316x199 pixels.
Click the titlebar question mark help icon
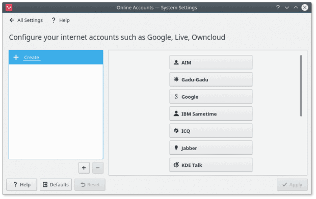[x=278, y=8]
